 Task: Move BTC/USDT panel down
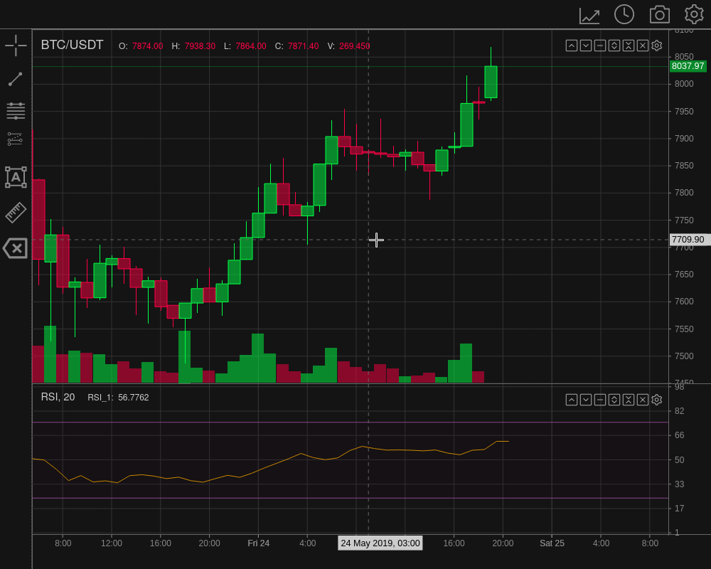586,46
